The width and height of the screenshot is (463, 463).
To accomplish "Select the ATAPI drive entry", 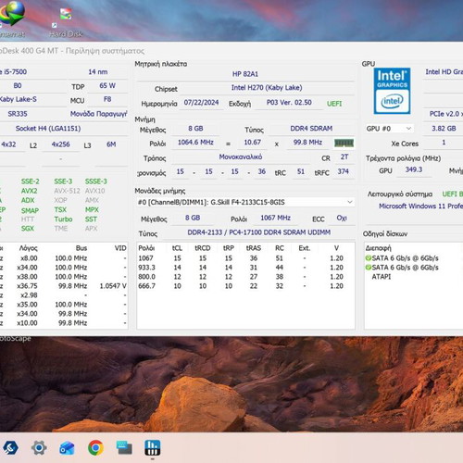I will (382, 277).
